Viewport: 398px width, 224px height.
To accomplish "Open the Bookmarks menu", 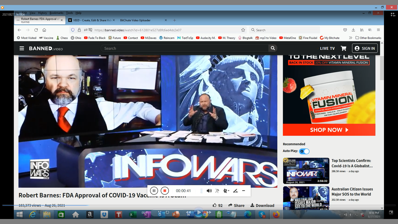I will pos(56,13).
